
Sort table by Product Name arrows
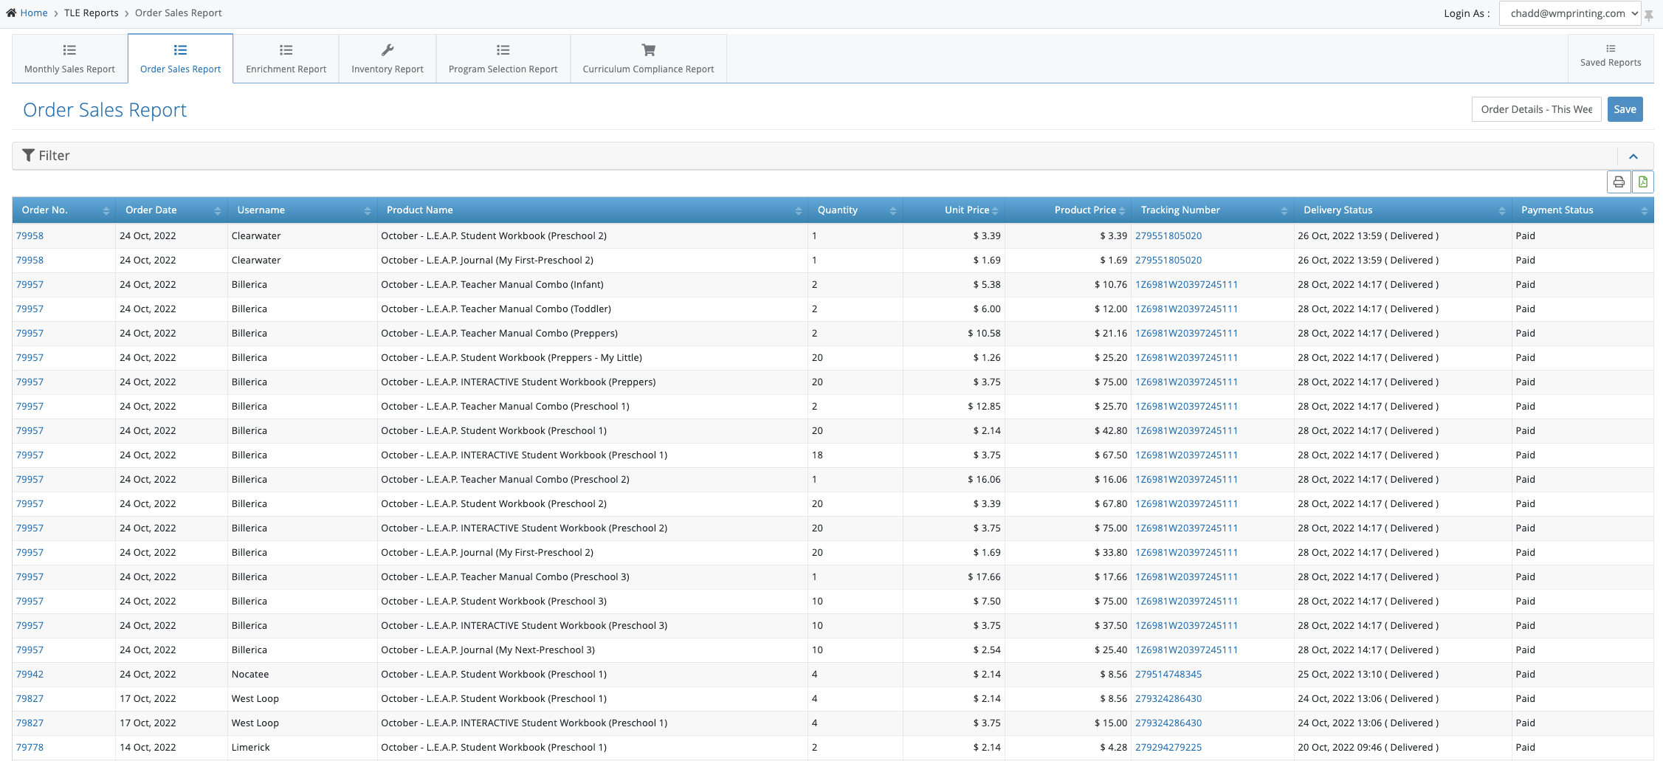click(x=799, y=211)
